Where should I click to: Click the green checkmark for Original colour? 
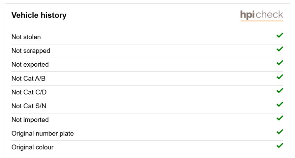[280, 145]
